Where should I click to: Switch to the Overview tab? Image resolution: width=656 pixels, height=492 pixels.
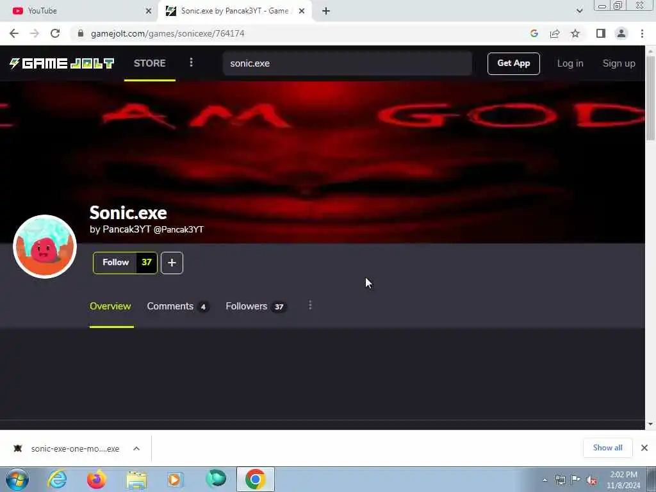pos(110,306)
